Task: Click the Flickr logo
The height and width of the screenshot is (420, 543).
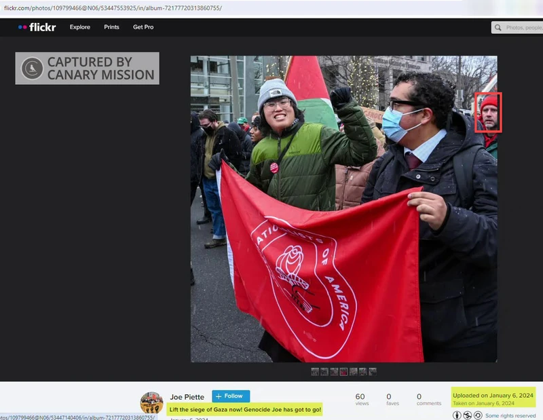Action: [37, 27]
